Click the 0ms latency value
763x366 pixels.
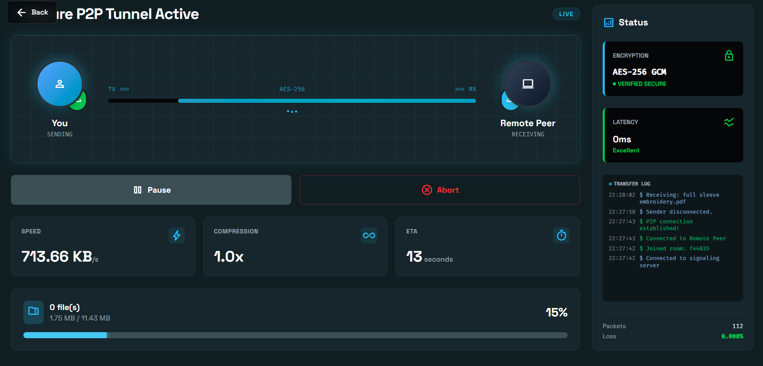tap(622, 139)
